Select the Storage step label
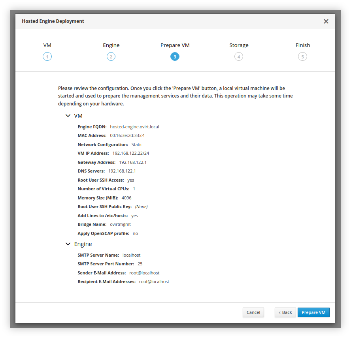The image size is (351, 338). 239,45
